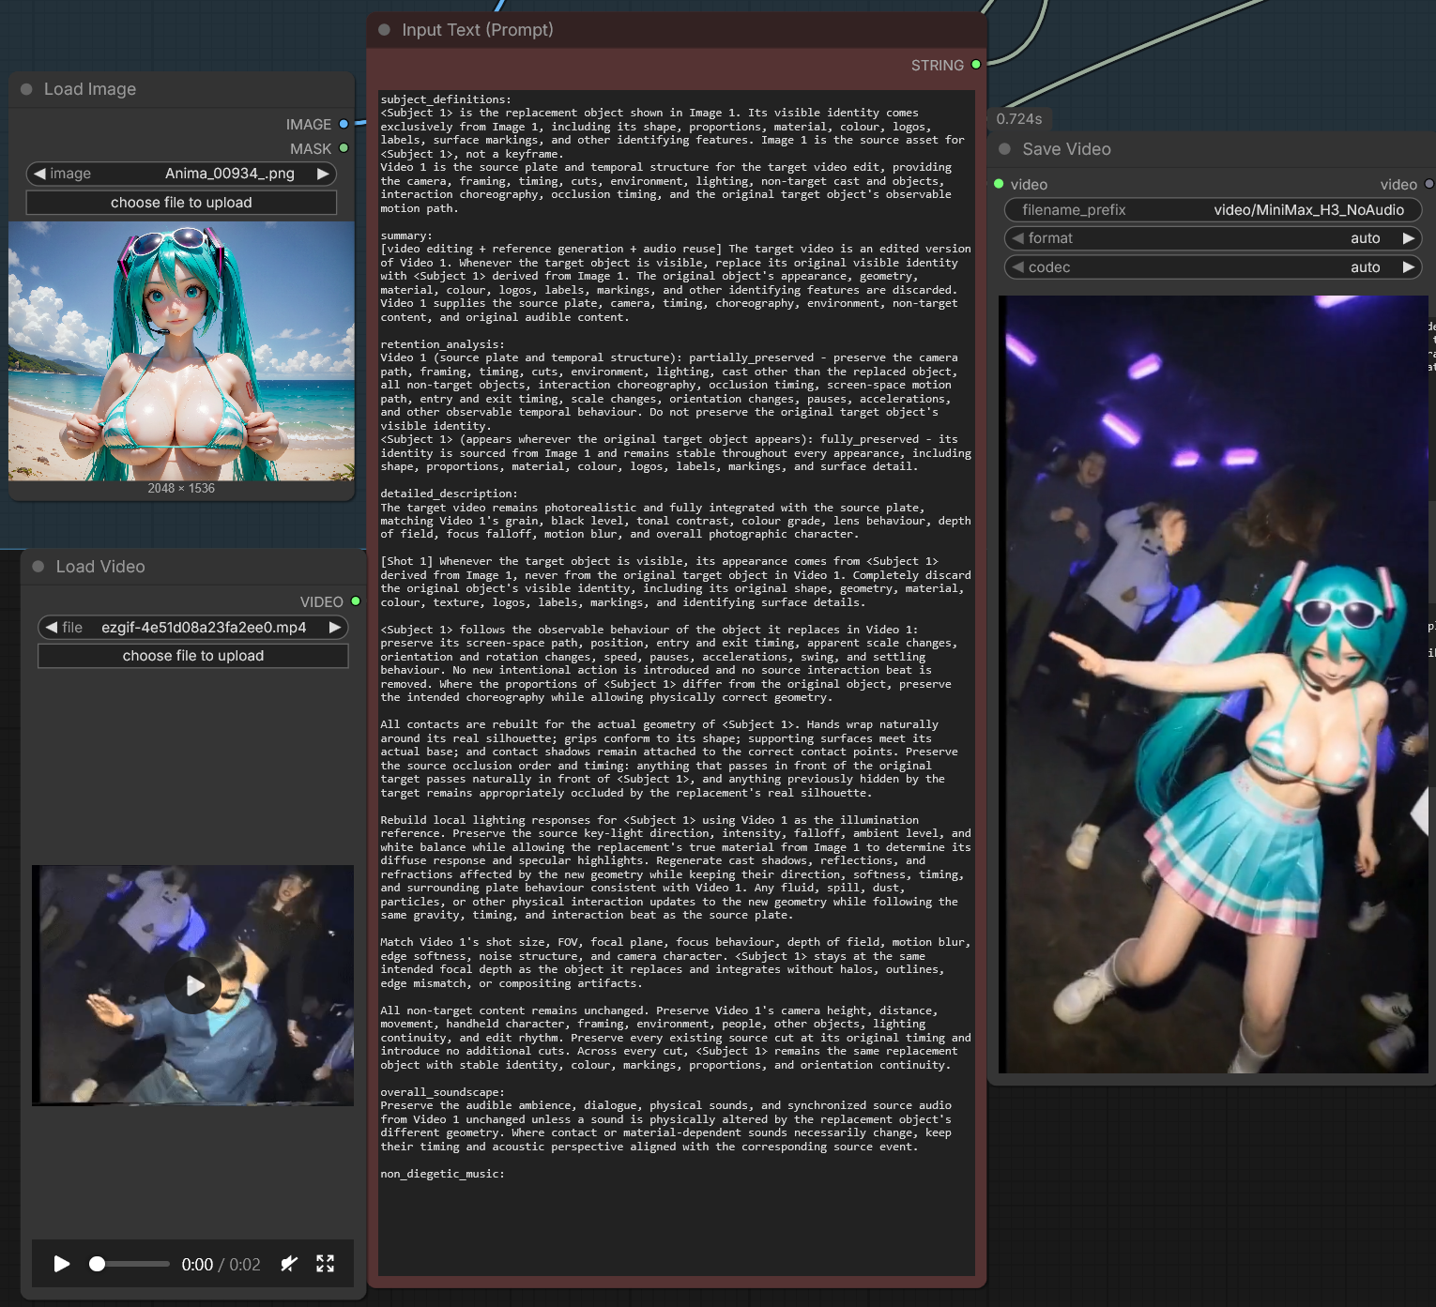Click the Save Video node title
The width and height of the screenshot is (1436, 1307).
tap(1066, 149)
